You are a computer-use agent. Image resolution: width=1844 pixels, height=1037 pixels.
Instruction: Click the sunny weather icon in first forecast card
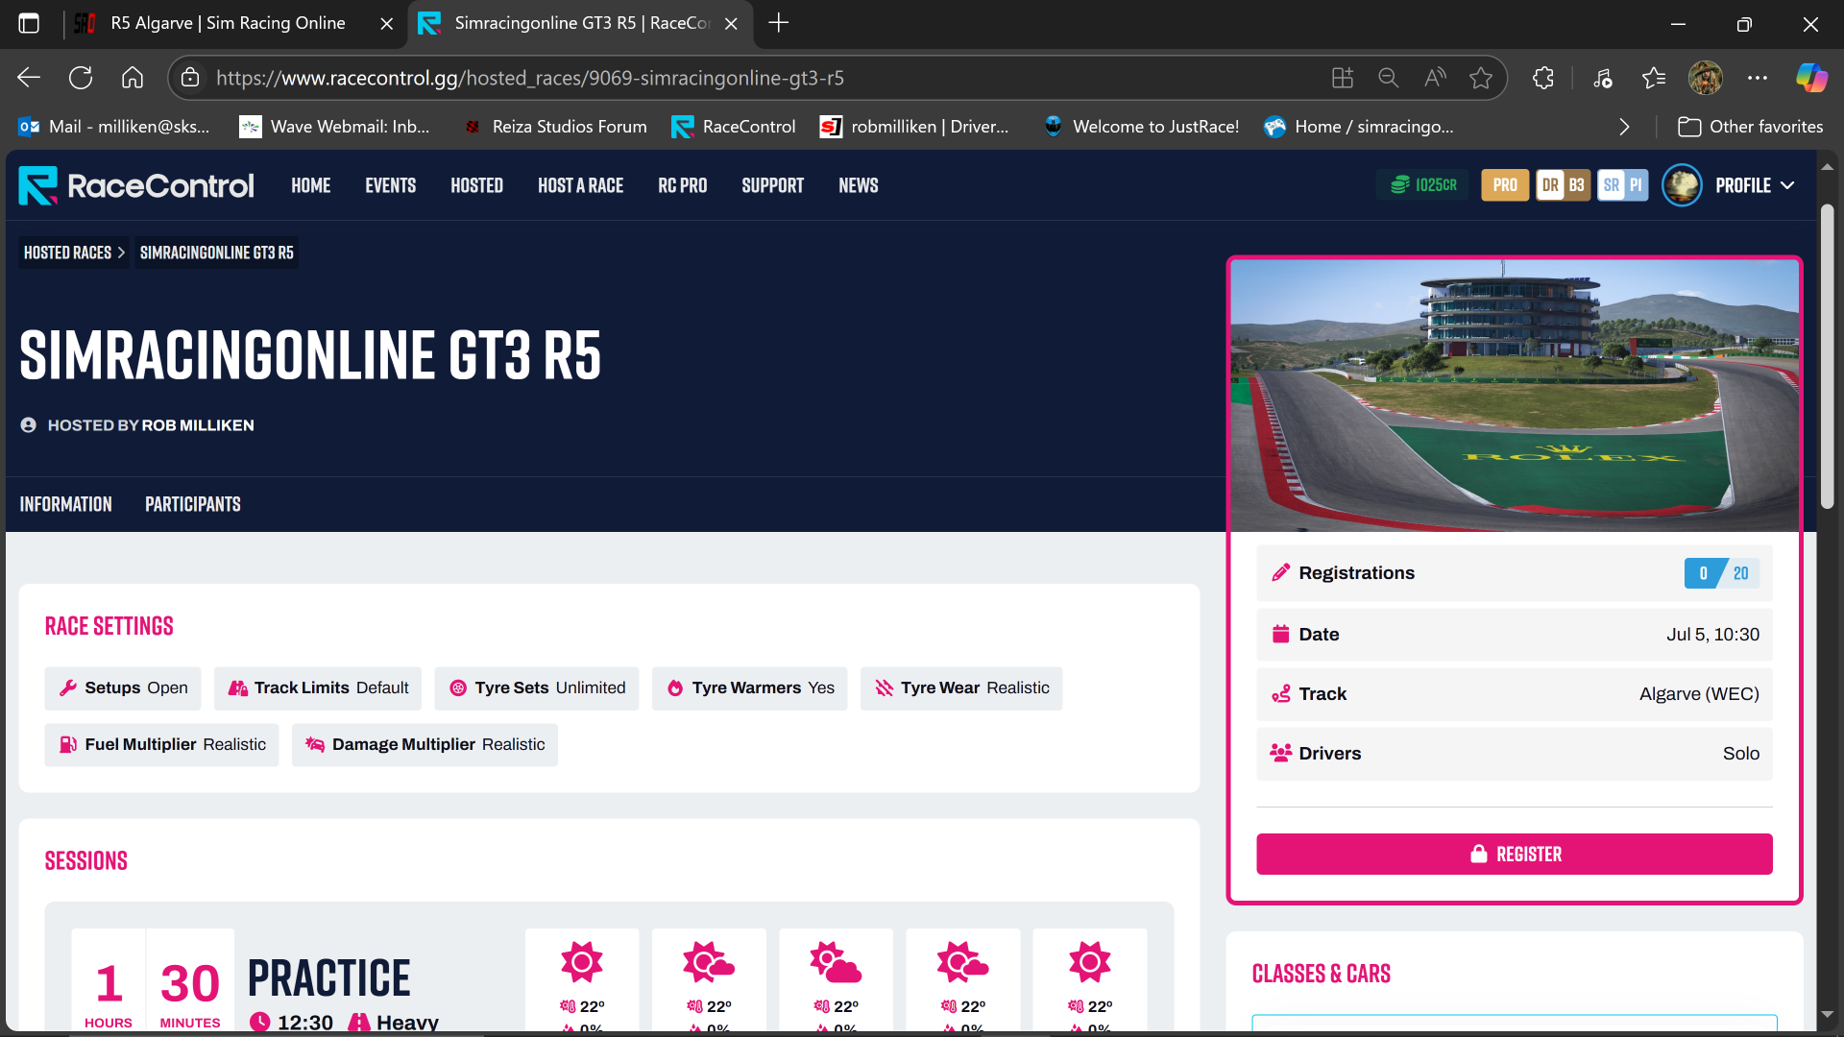(582, 961)
